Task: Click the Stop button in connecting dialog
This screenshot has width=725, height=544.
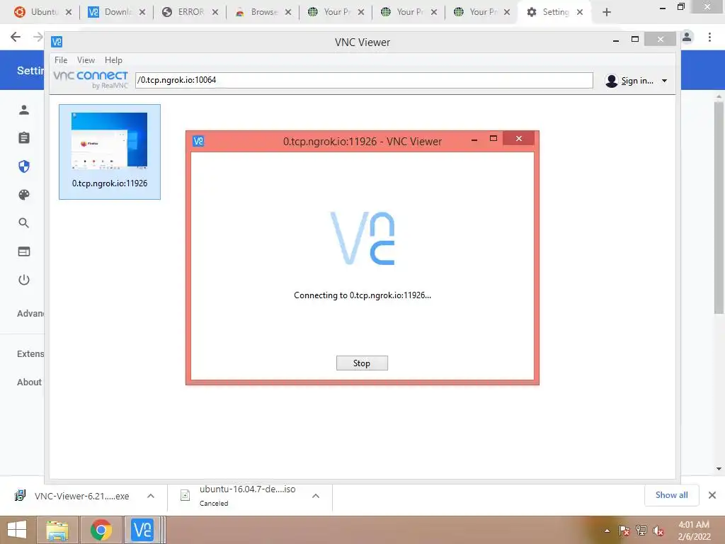Action: point(362,363)
